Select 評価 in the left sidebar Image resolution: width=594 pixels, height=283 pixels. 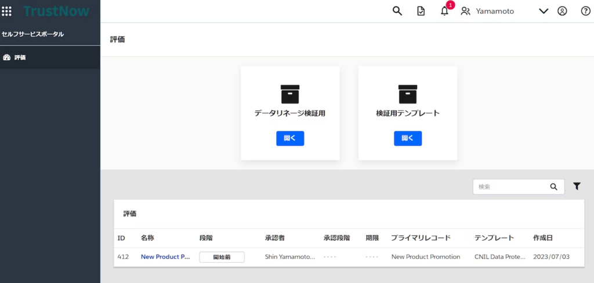(20, 57)
